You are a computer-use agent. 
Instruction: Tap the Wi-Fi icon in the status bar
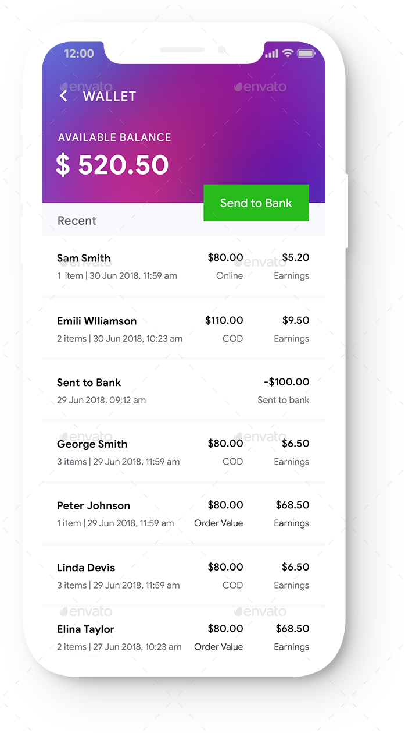pyautogui.click(x=288, y=53)
